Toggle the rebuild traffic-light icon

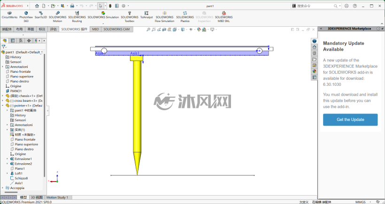(110, 6)
